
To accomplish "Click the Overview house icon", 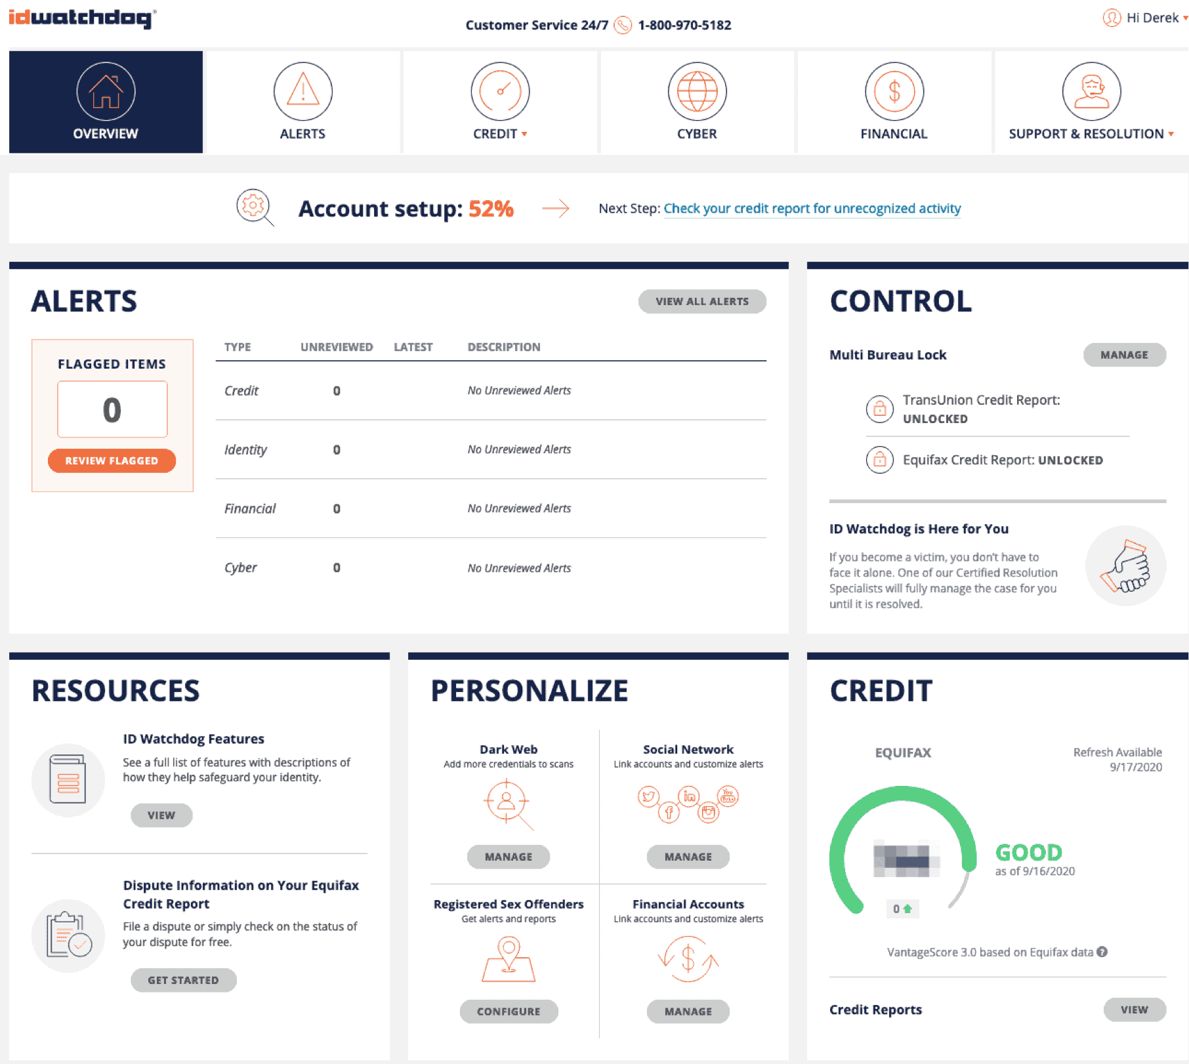I will [x=106, y=91].
